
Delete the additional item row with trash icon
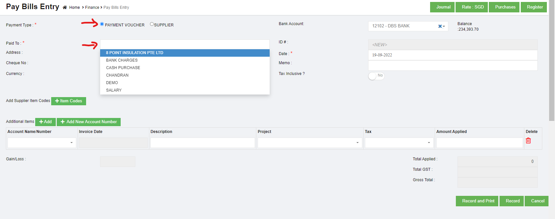(x=528, y=140)
